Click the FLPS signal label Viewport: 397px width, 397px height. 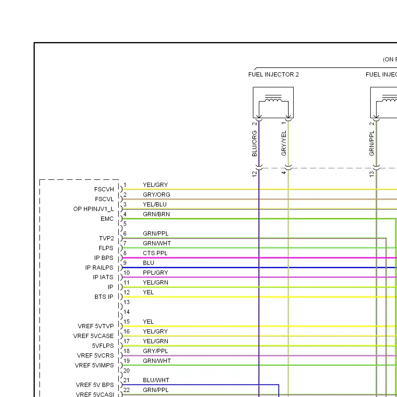(x=106, y=248)
